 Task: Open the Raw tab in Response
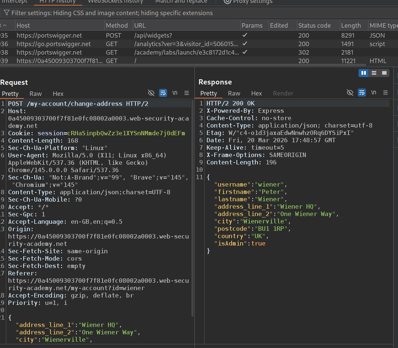(x=234, y=93)
